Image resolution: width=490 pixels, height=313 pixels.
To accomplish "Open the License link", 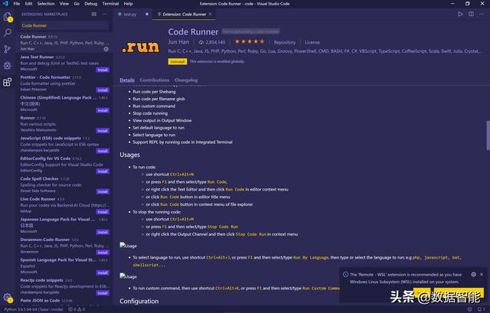I will [312, 42].
